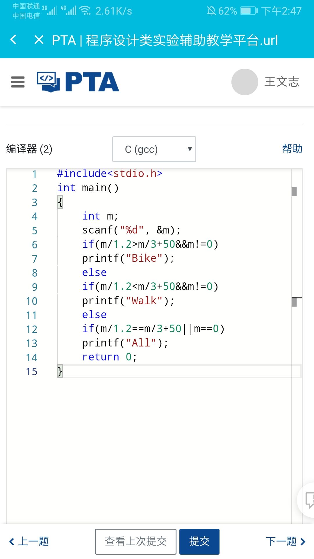This screenshot has height=559, width=314.
Task: Tap the battery icon in the status bar
Action: (x=249, y=11)
